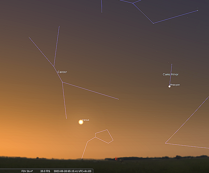The image size is (209, 173).
Task: Click the red East cardinal marker
Action: coord(116,159)
